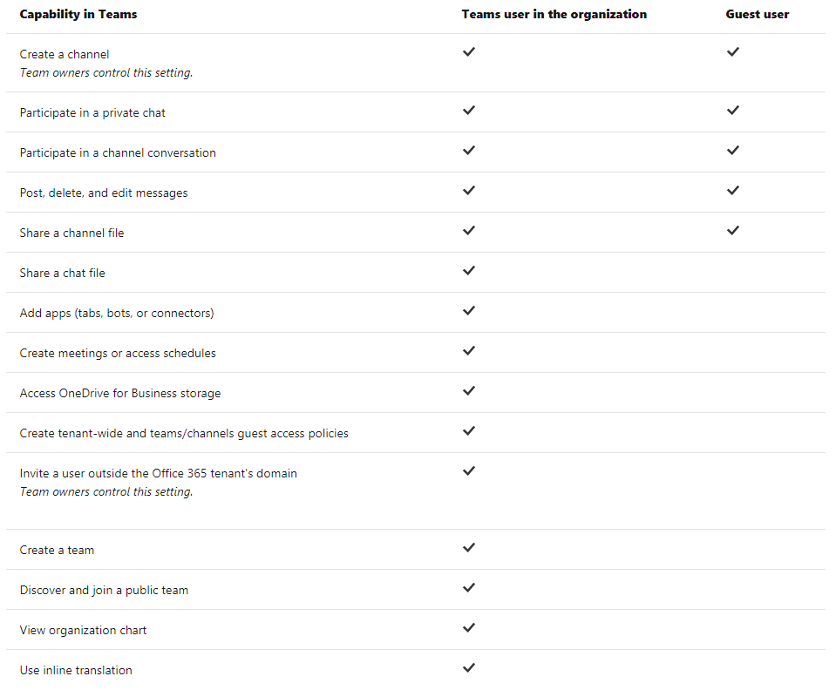Image resolution: width=836 pixels, height=690 pixels.
Task: Click the 'Guest user' column header
Action: click(x=757, y=14)
